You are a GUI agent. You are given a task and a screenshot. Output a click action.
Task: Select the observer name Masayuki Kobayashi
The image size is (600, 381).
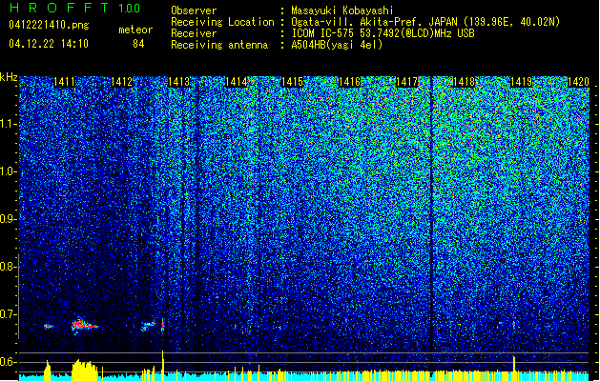click(342, 10)
